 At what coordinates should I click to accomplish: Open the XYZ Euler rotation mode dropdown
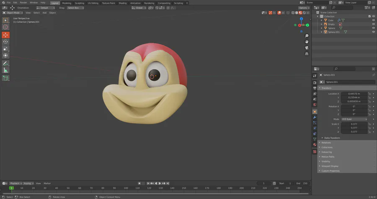(354, 119)
